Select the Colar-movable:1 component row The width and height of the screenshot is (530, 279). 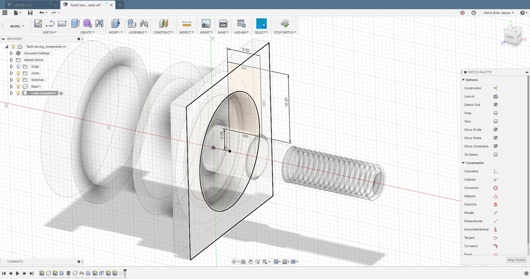[40, 93]
